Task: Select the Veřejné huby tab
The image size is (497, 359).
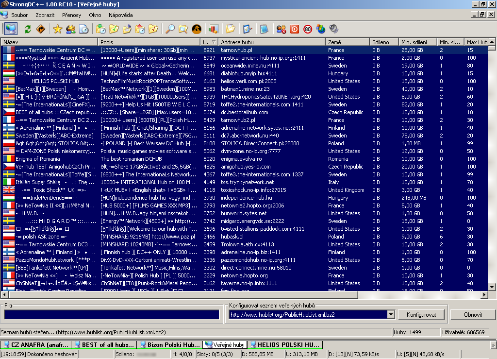Action: pyautogui.click(x=225, y=345)
